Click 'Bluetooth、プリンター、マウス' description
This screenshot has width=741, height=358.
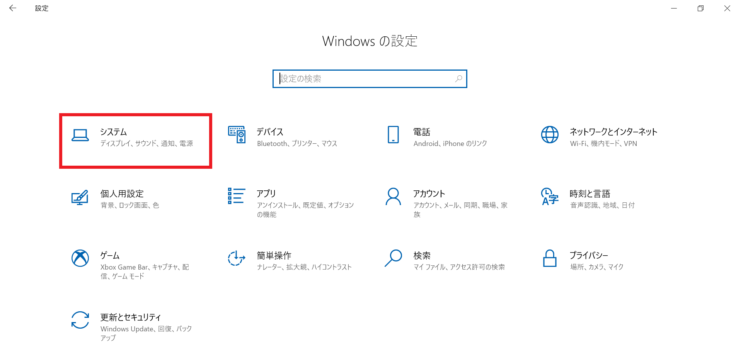[x=297, y=144]
